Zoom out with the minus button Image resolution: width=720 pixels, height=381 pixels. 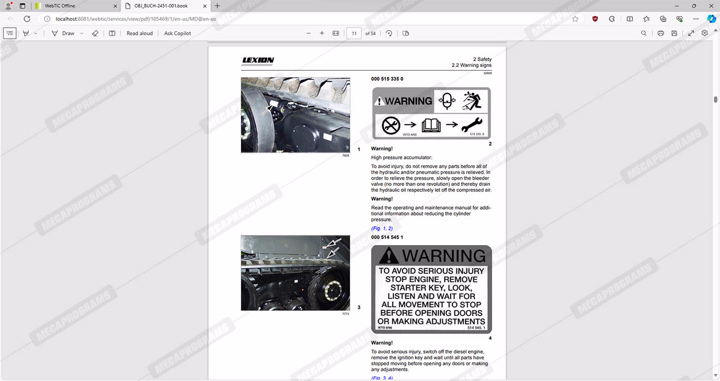click(x=309, y=33)
